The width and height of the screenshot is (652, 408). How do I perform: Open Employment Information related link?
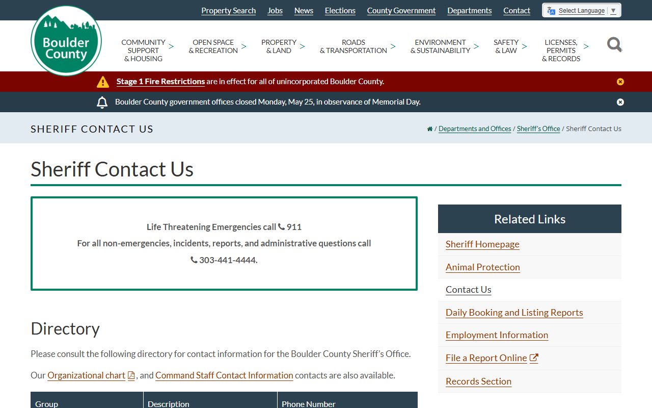tap(497, 335)
